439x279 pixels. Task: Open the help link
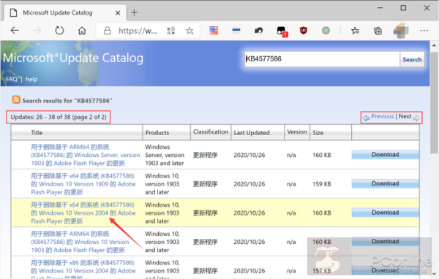click(x=31, y=79)
